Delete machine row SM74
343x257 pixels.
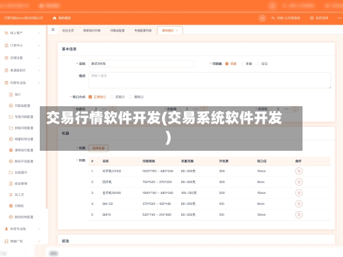pyautogui.click(x=298, y=215)
